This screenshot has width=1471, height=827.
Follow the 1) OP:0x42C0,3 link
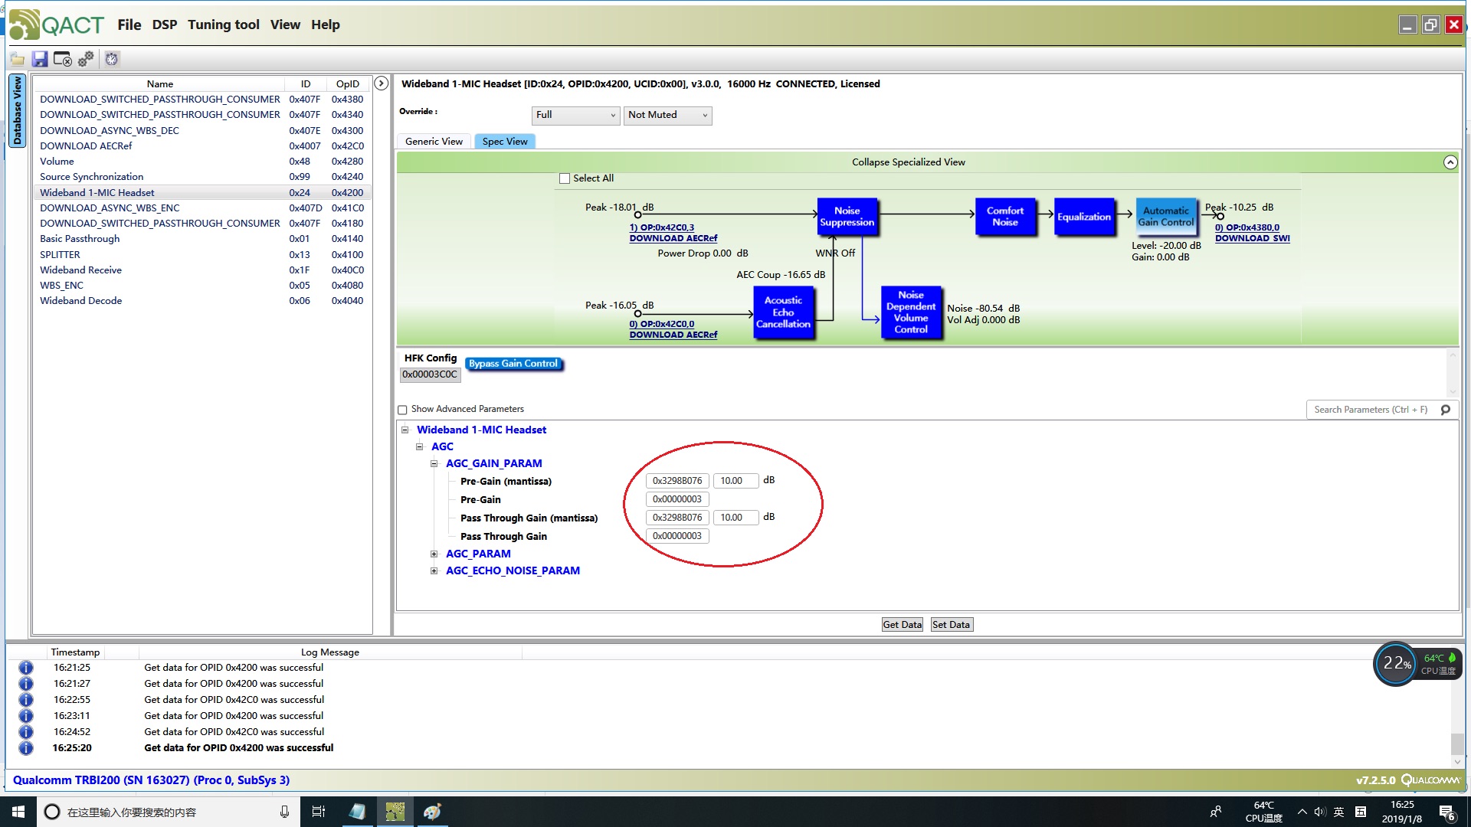[x=662, y=228]
